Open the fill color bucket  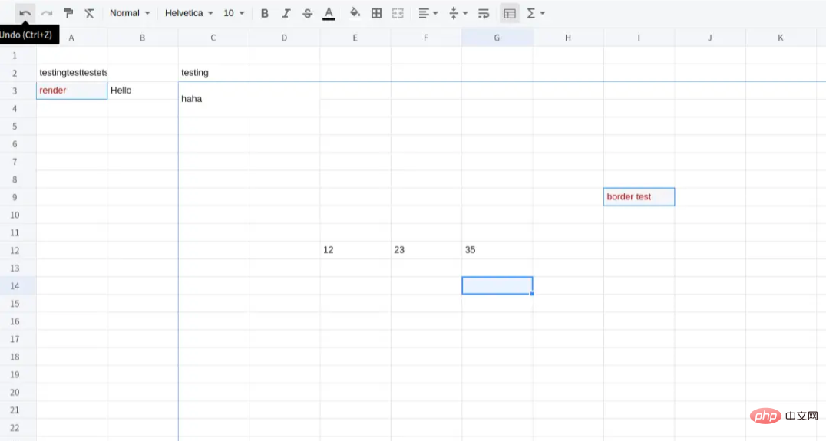355,13
